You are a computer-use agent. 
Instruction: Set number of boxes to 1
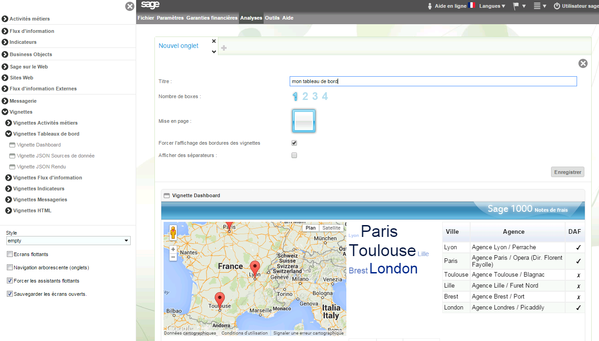(295, 96)
